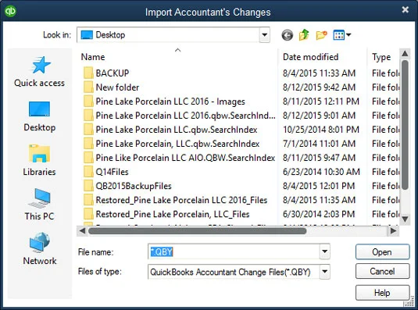This screenshot has width=418, height=310.
Task: Click the vertical scrollbar up arrow
Action: coord(405,54)
